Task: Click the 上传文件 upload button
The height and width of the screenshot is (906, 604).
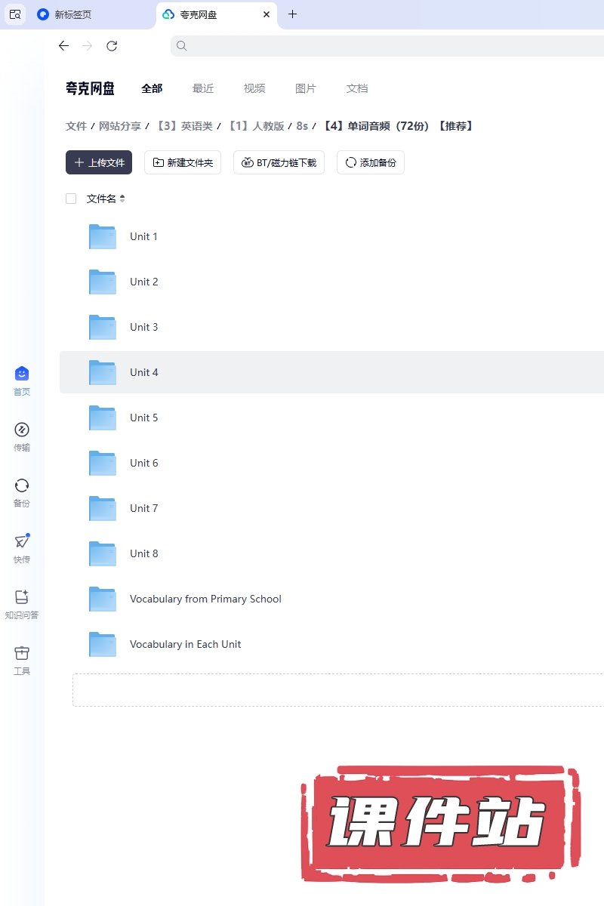Action: [x=99, y=162]
